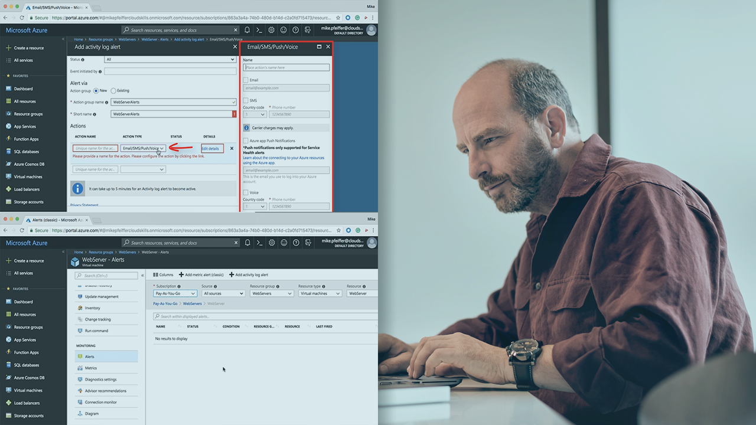Remove the action row with the X icon

point(232,149)
